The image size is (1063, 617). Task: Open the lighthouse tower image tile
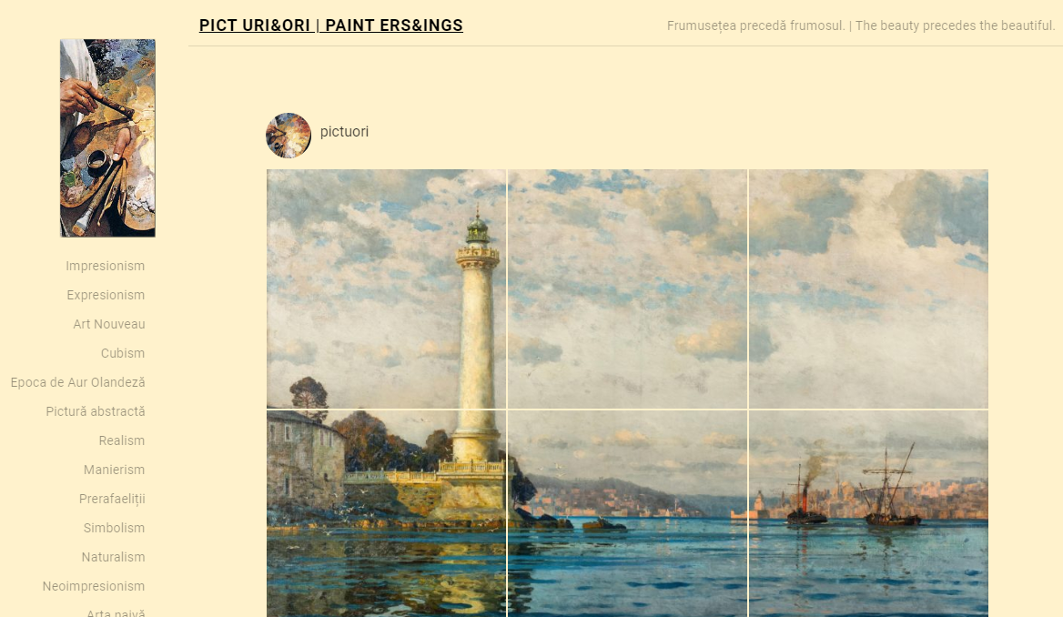click(387, 288)
